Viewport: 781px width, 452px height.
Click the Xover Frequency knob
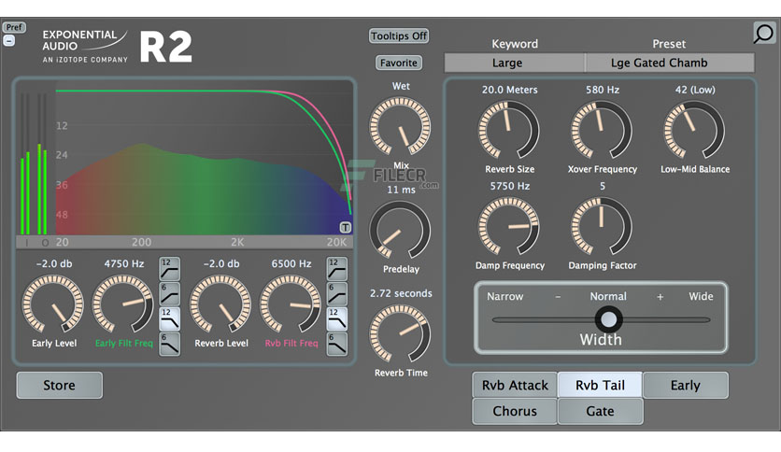(602, 131)
